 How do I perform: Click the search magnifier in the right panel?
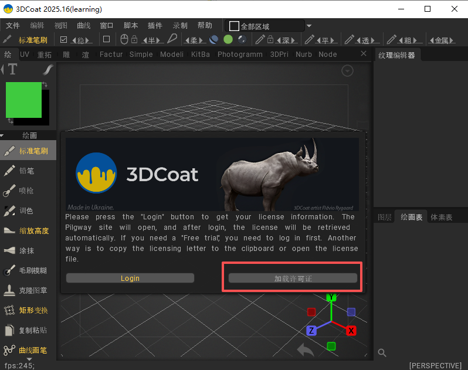[382, 352]
